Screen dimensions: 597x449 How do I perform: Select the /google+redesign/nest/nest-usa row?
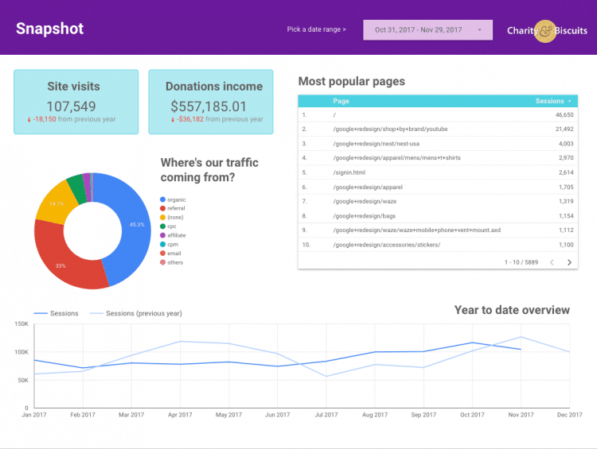coord(438,144)
